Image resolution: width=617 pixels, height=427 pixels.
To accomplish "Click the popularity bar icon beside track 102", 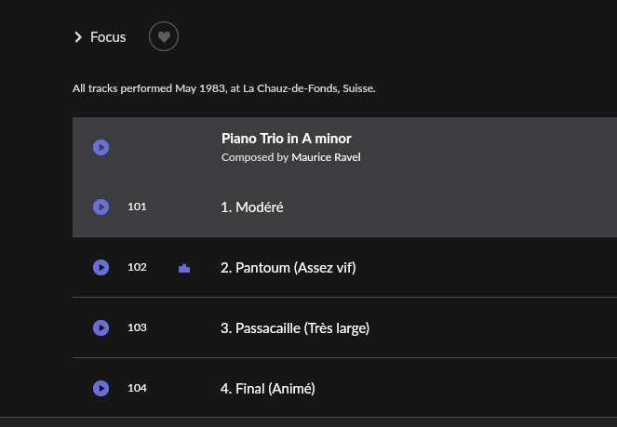I will pyautogui.click(x=184, y=268).
